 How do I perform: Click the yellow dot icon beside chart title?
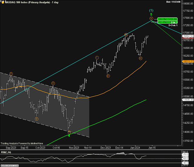[x=3, y=2]
